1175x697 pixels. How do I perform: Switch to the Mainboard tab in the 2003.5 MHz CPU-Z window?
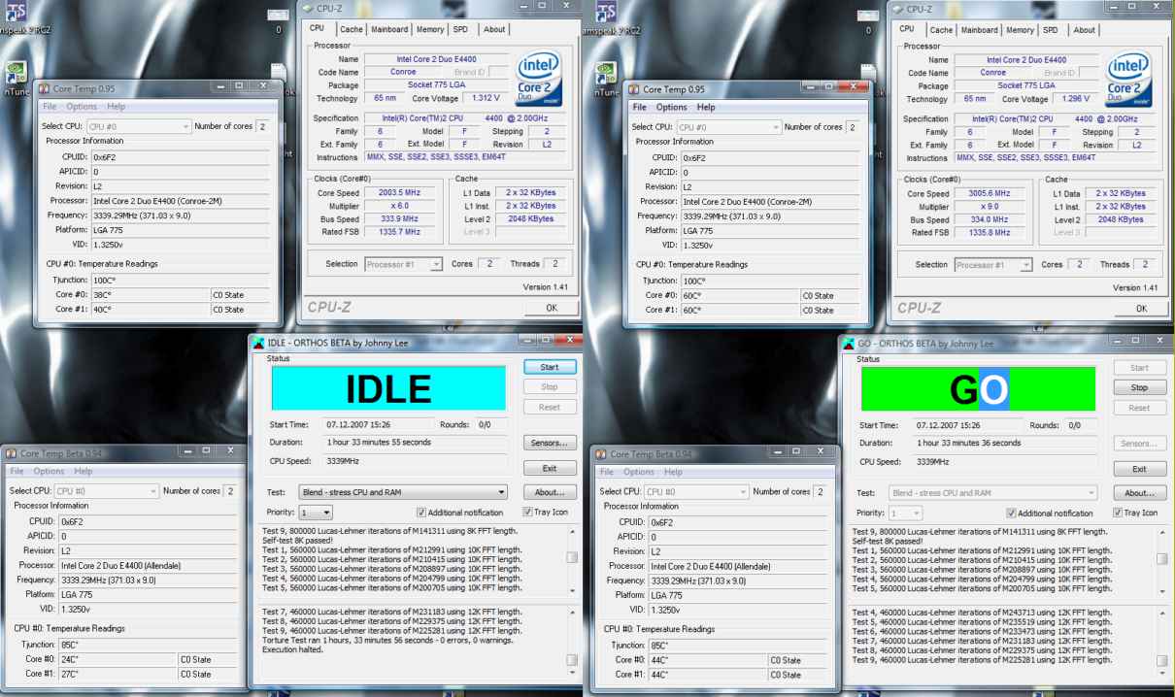click(x=389, y=29)
